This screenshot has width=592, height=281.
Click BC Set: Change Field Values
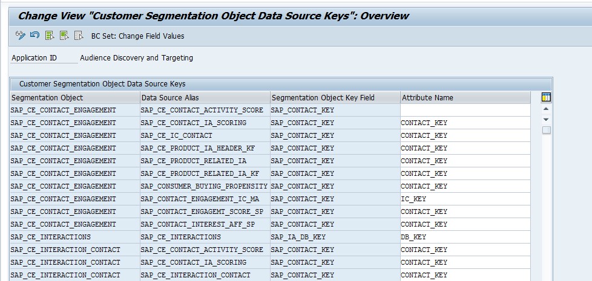[x=138, y=36]
